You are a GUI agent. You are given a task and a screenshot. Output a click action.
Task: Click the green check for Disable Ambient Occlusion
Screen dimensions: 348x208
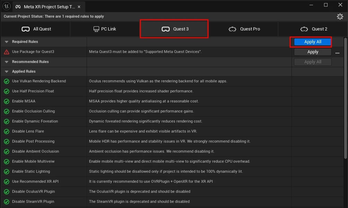coord(7,152)
